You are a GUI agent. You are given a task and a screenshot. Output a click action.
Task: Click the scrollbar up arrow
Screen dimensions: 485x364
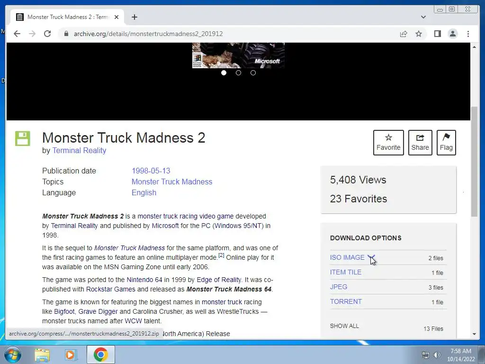point(474,47)
